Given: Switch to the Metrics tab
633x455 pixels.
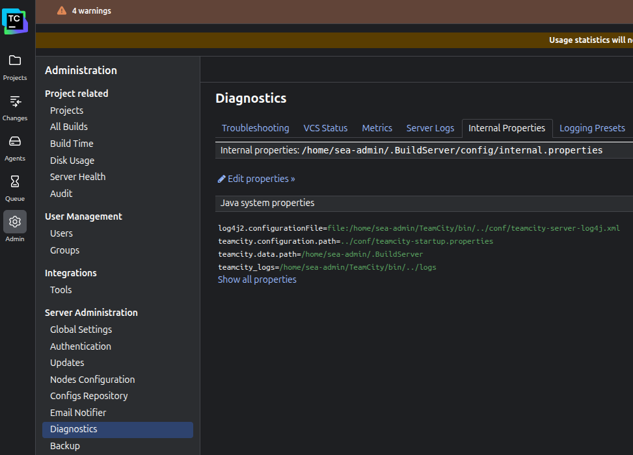Looking at the screenshot, I should [x=377, y=128].
